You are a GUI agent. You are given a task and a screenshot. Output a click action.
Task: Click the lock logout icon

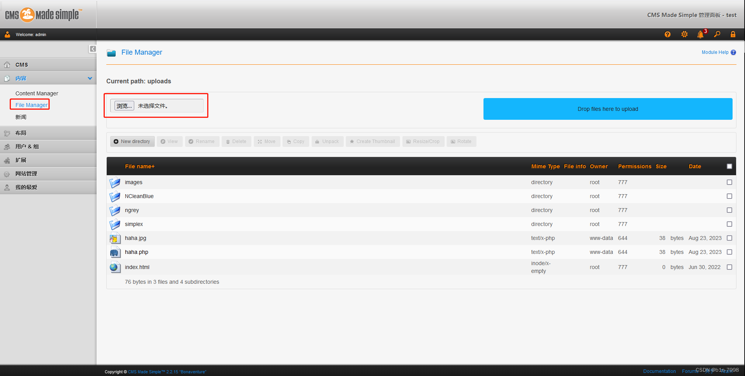(733, 34)
